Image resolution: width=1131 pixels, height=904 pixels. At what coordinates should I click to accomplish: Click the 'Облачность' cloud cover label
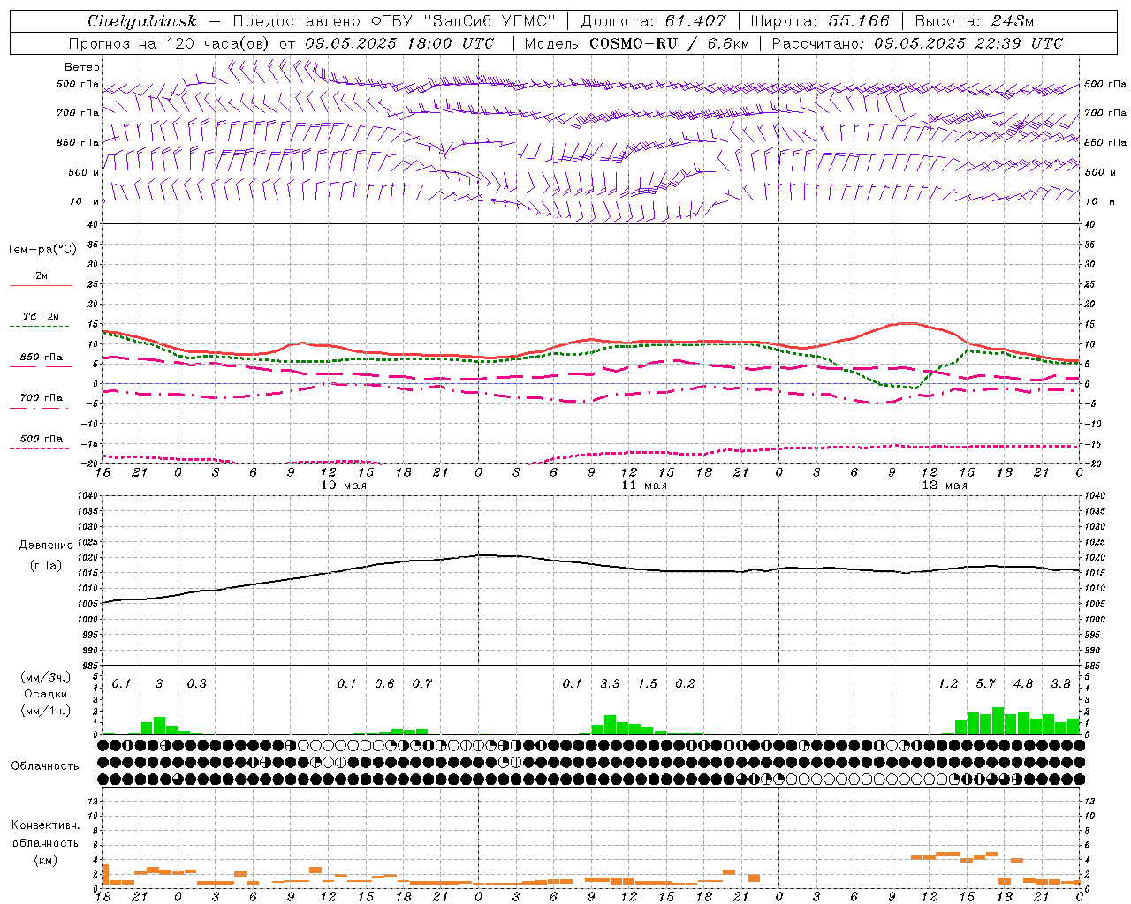[45, 766]
